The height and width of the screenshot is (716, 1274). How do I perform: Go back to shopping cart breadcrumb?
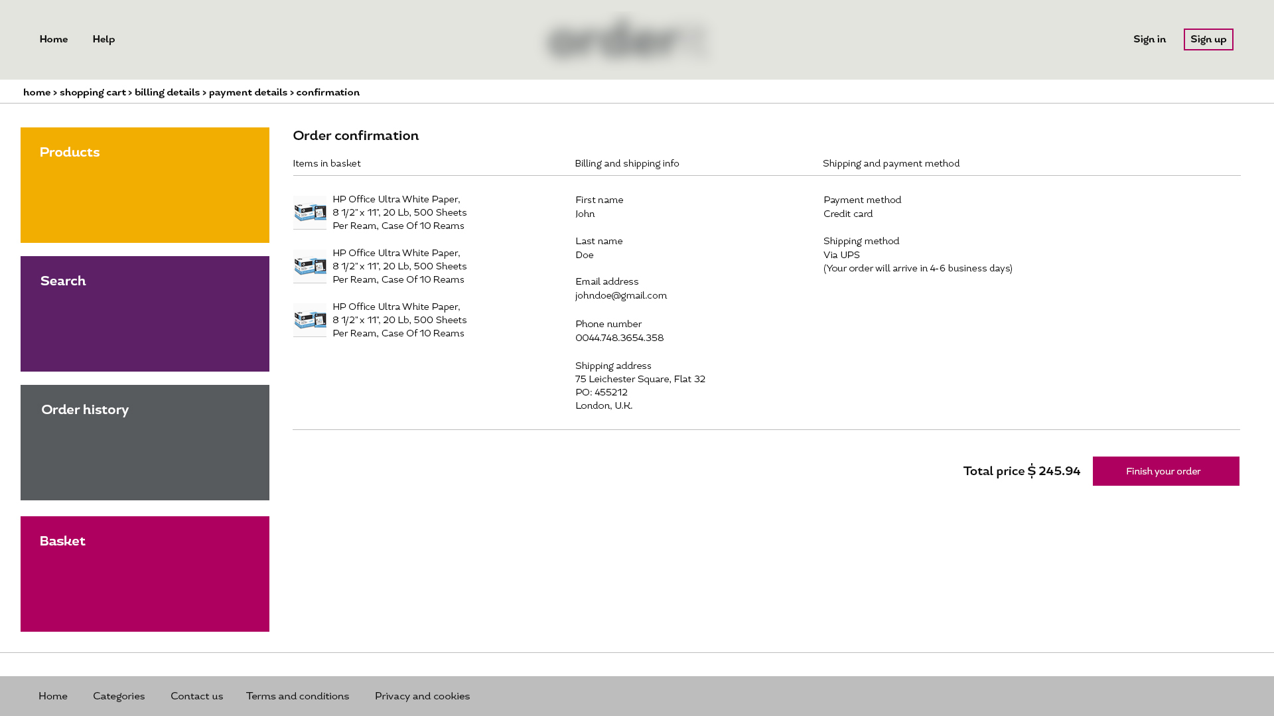tap(93, 92)
